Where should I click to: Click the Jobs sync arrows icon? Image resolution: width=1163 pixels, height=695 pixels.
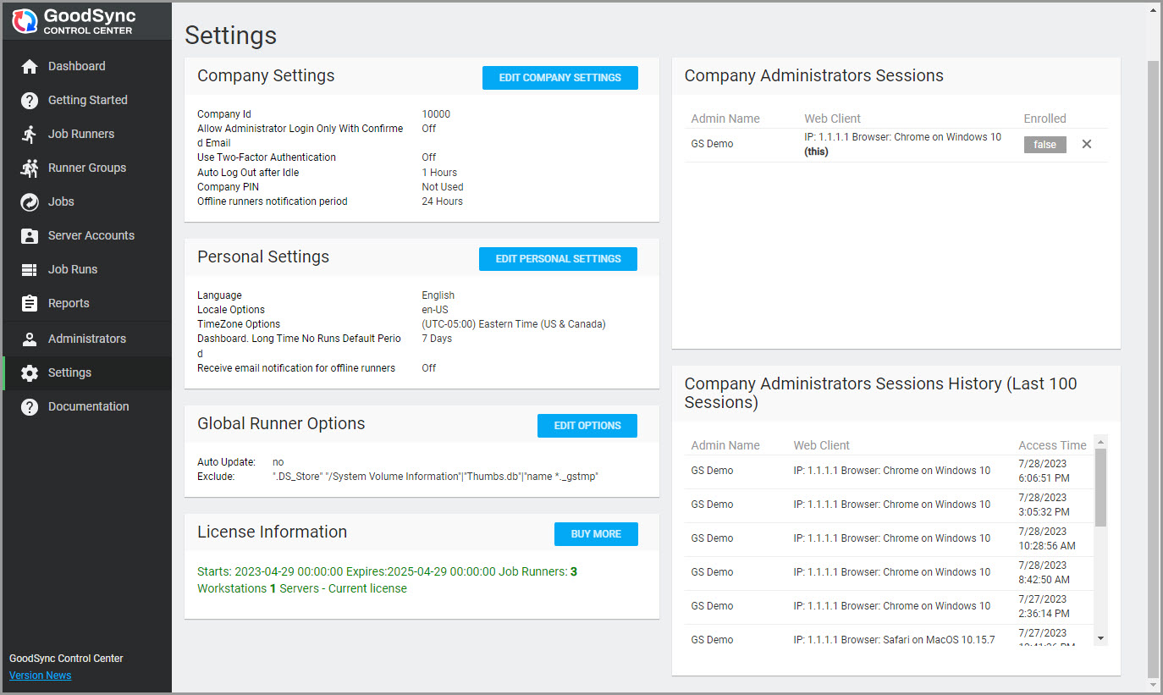[30, 201]
